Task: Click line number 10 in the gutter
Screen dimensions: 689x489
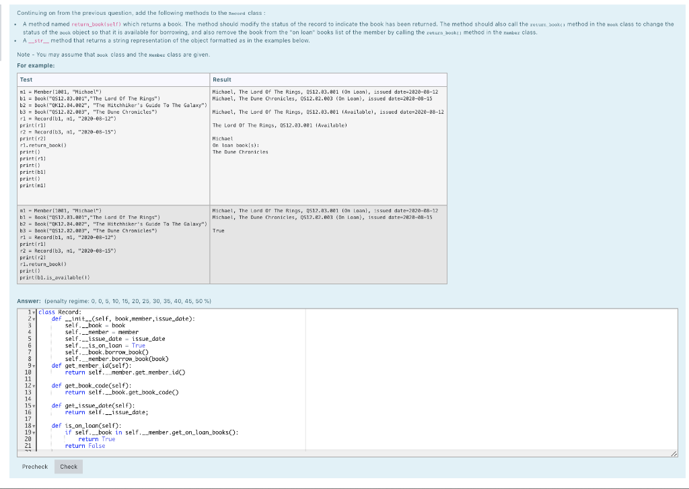Action: click(x=28, y=372)
